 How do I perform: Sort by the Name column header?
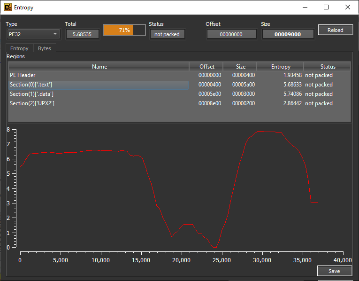[99, 67]
